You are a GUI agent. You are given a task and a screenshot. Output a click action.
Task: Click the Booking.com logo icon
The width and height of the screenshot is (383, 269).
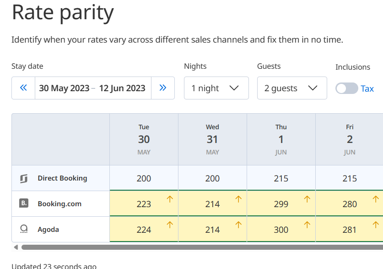24,203
